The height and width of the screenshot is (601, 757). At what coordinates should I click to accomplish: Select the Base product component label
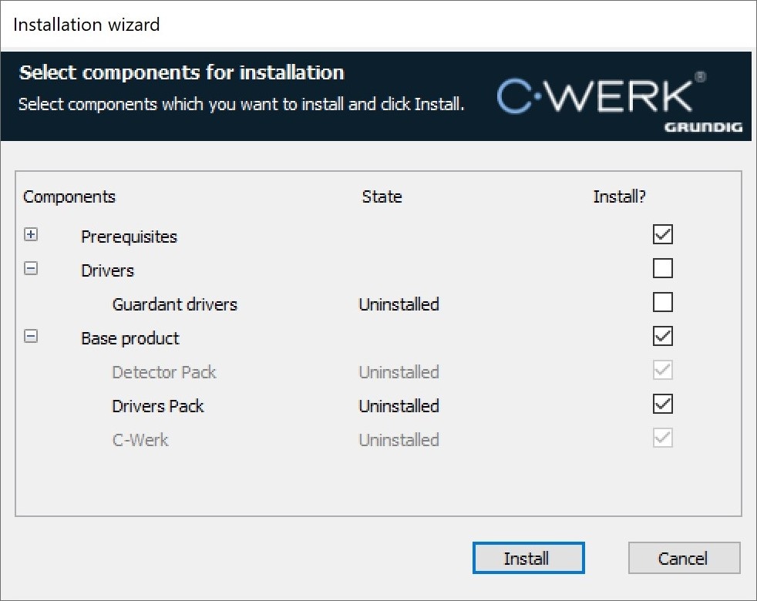(x=130, y=338)
